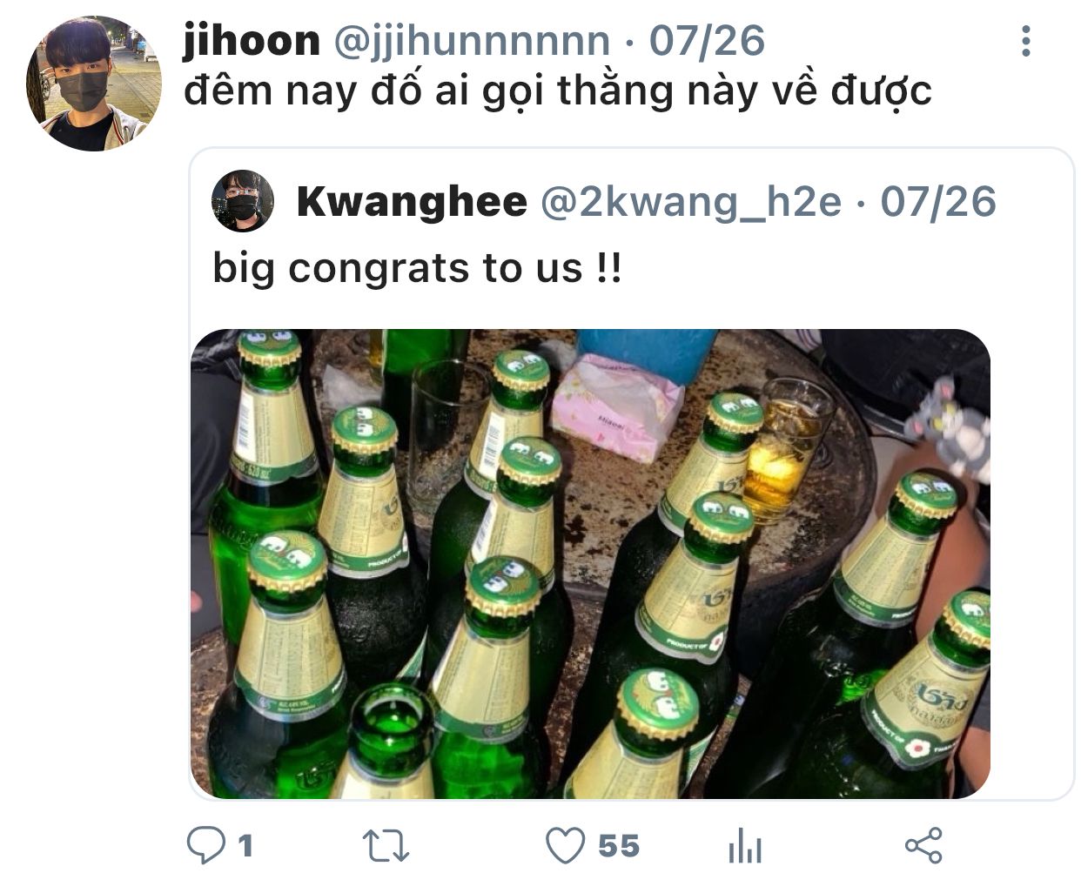Click the Kwanghee display name
The height and width of the screenshot is (873, 1081).
point(412,202)
